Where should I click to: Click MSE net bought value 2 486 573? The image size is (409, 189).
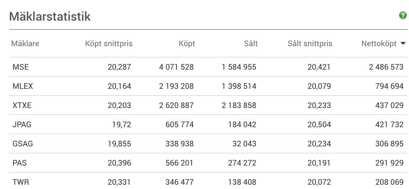click(x=386, y=67)
